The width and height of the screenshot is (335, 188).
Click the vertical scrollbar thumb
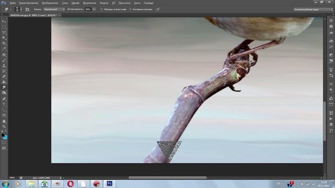(325, 121)
